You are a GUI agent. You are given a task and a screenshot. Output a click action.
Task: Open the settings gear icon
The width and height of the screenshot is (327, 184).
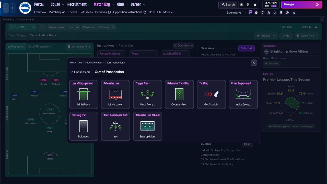point(255,5)
